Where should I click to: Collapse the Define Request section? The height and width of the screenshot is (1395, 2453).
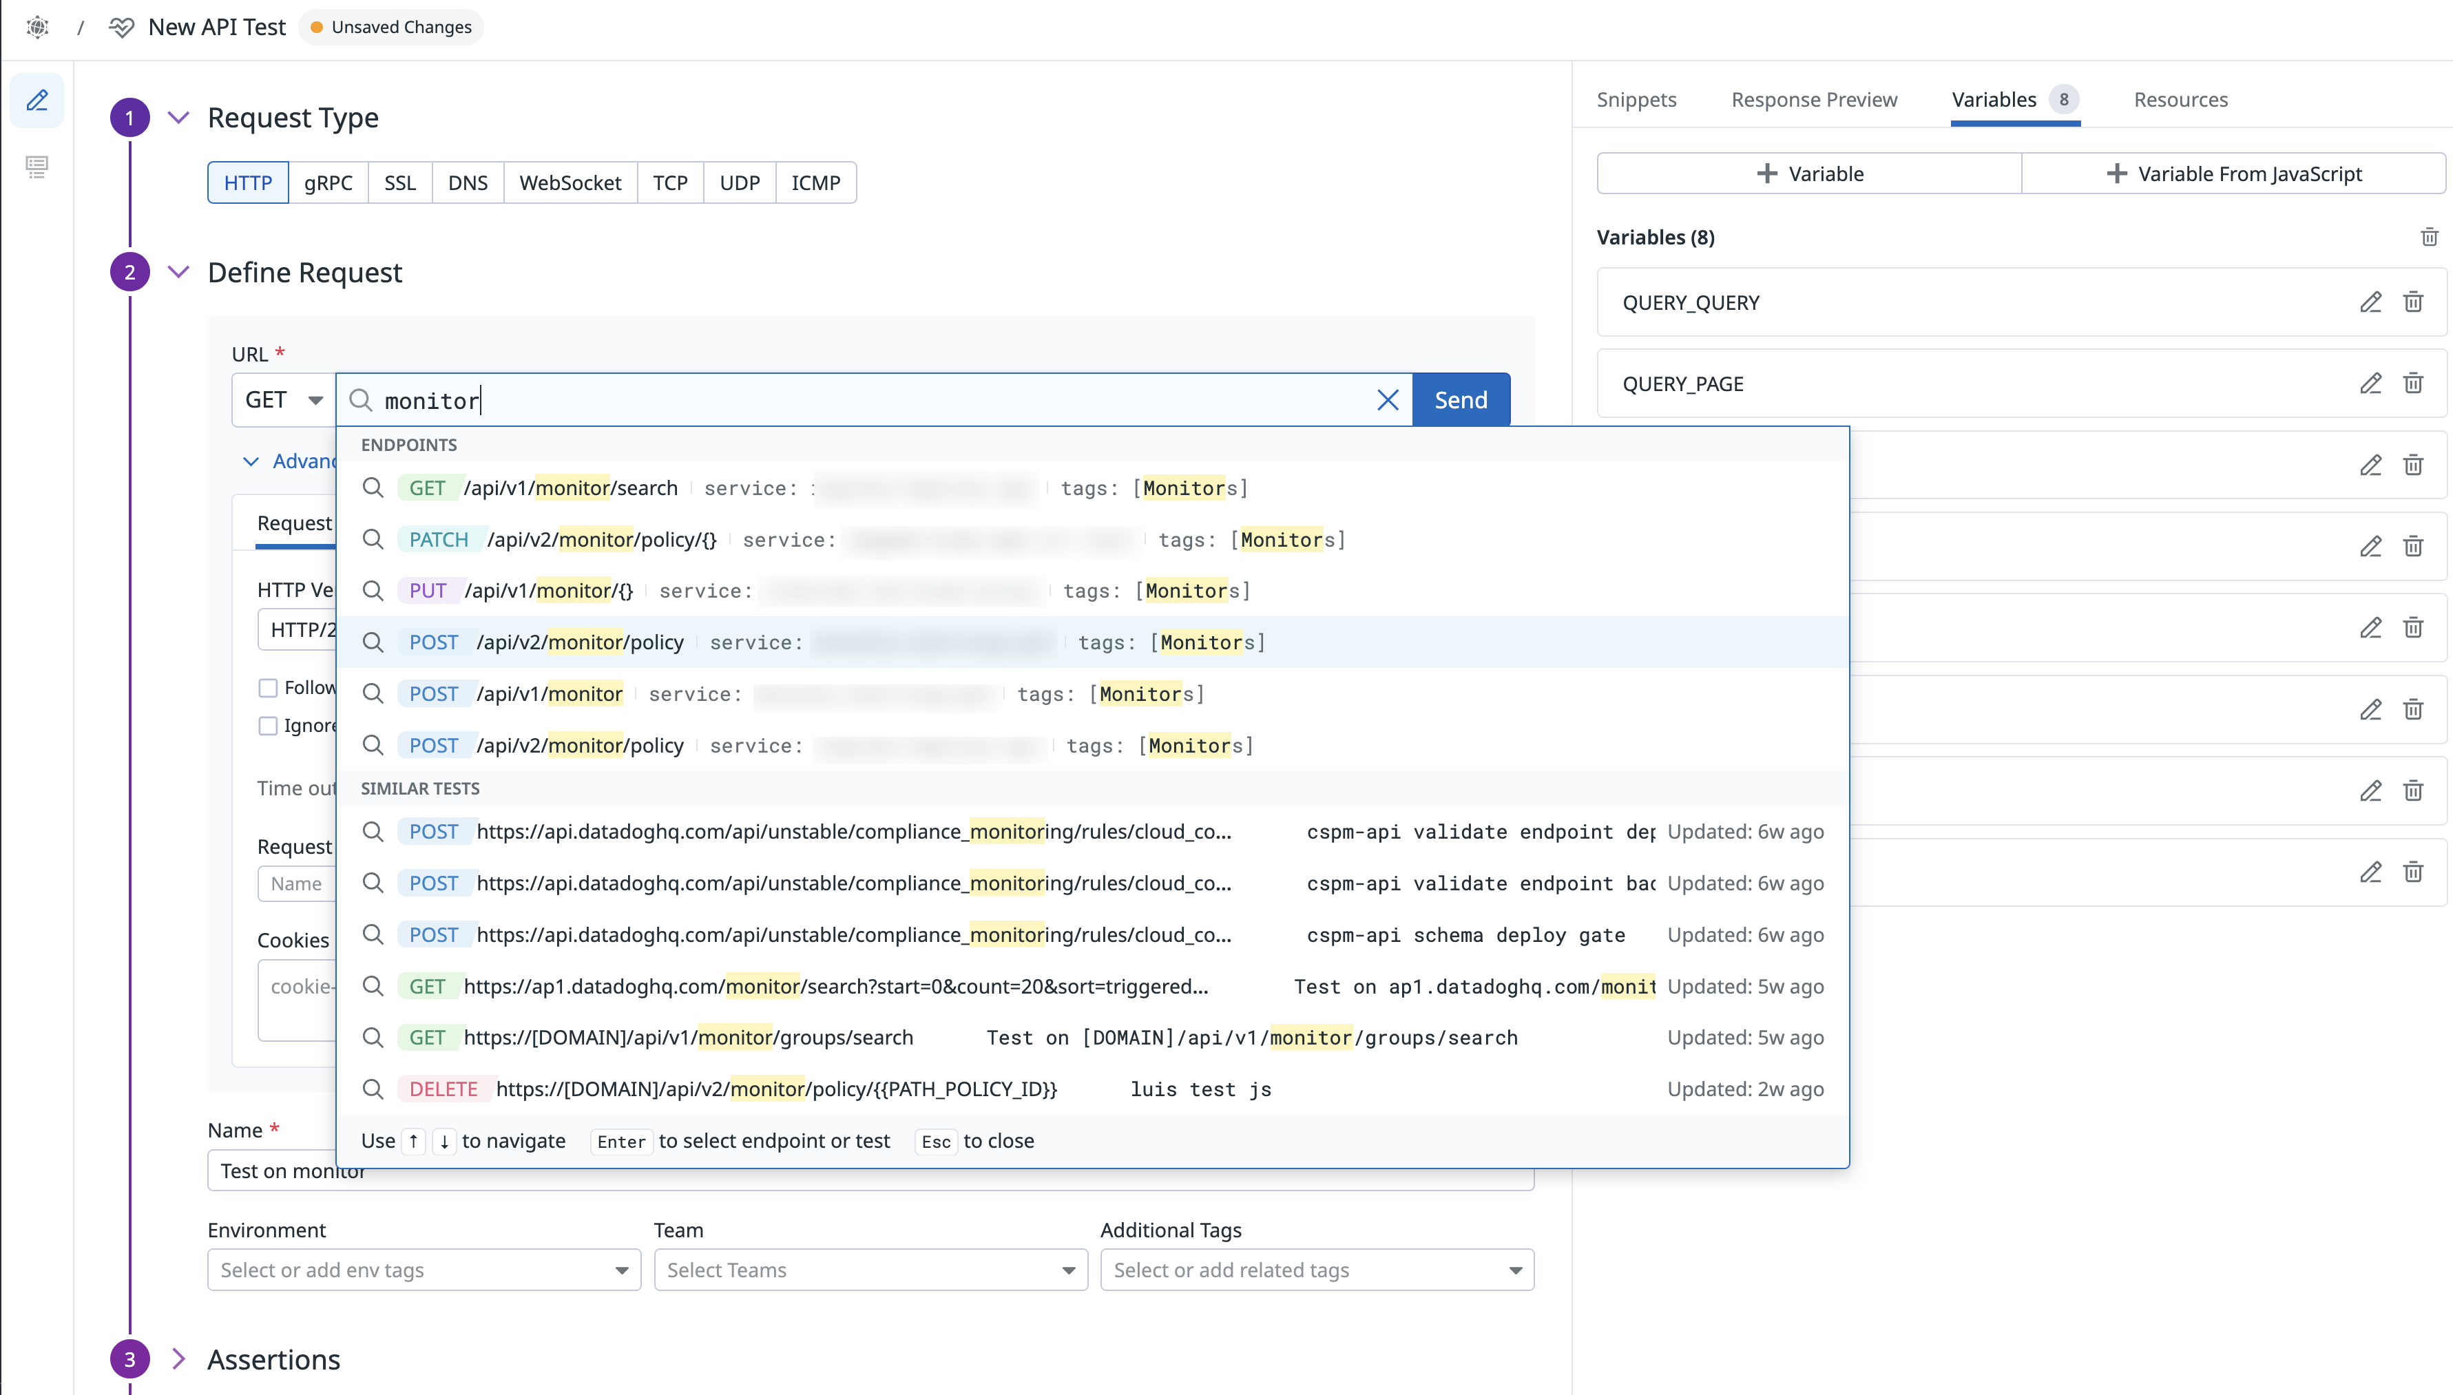point(178,272)
